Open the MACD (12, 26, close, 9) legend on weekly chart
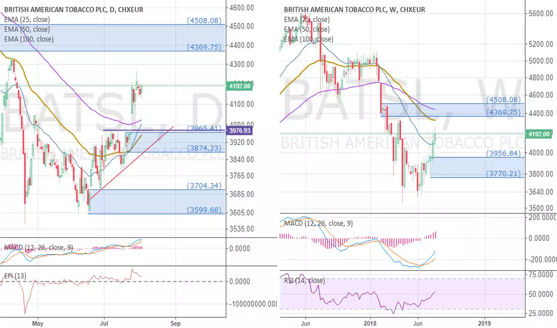This screenshot has width=557, height=328. [319, 223]
